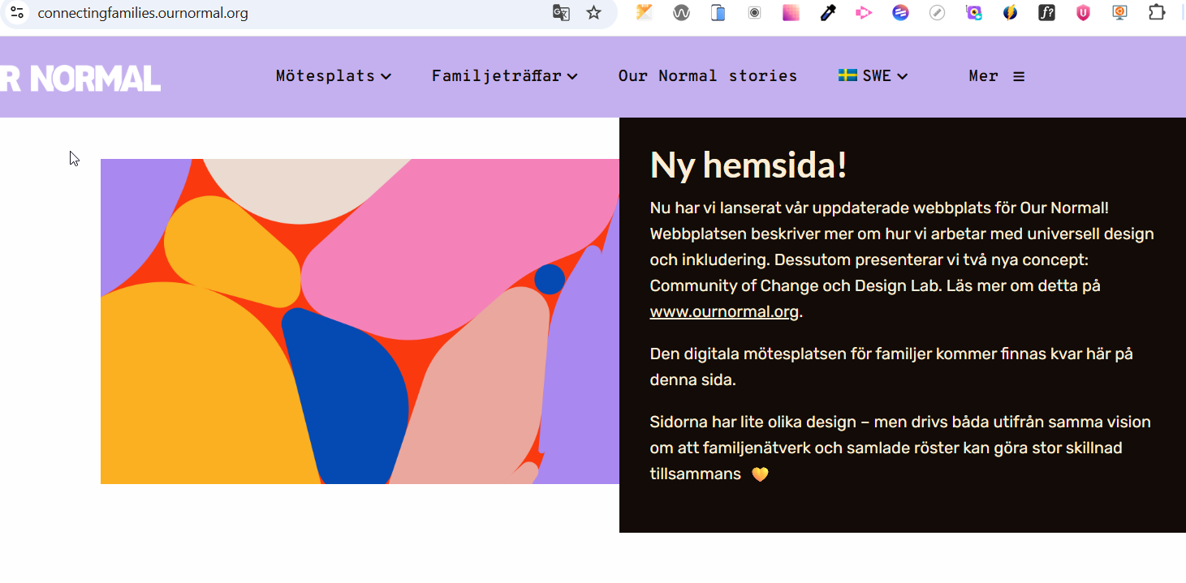The width and height of the screenshot is (1186, 583).
Task: Click the Google Translate icon in address bar
Action: tap(561, 13)
